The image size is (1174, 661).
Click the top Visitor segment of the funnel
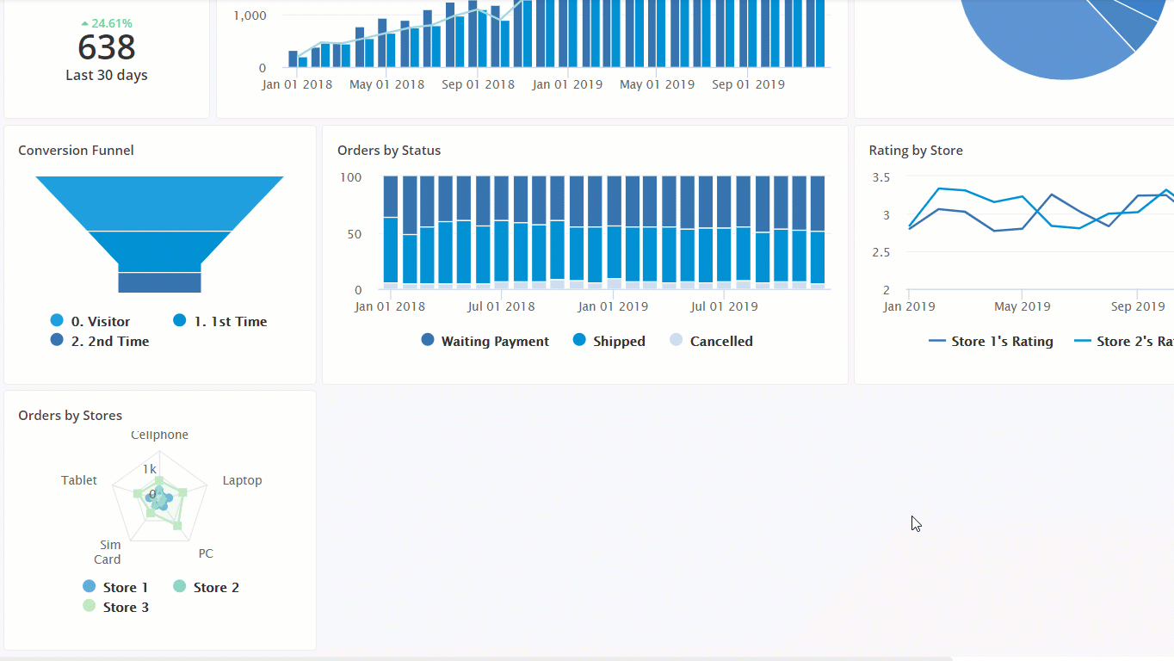click(x=159, y=203)
